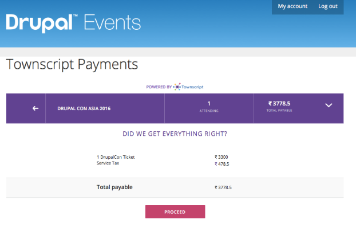Screen dimensions: 356x231
Task: Expand the total payable chevron
Action: (329, 105)
